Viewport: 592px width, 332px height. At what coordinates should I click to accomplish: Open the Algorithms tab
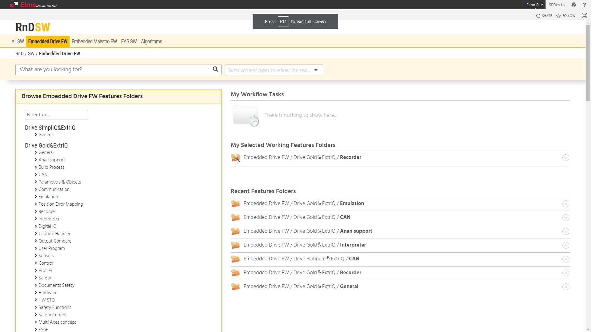point(151,41)
